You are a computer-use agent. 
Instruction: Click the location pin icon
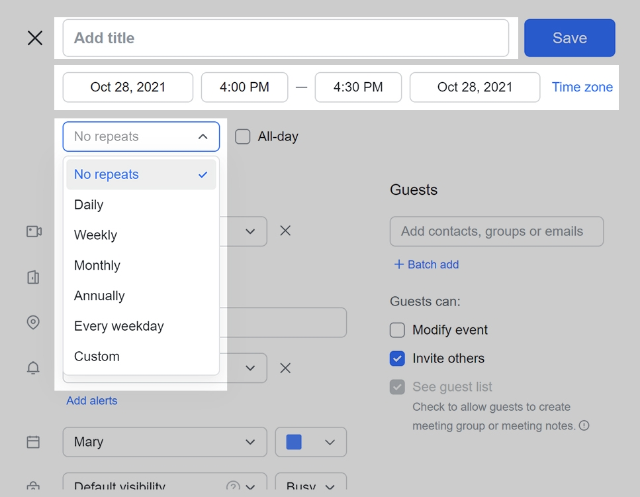tap(33, 323)
